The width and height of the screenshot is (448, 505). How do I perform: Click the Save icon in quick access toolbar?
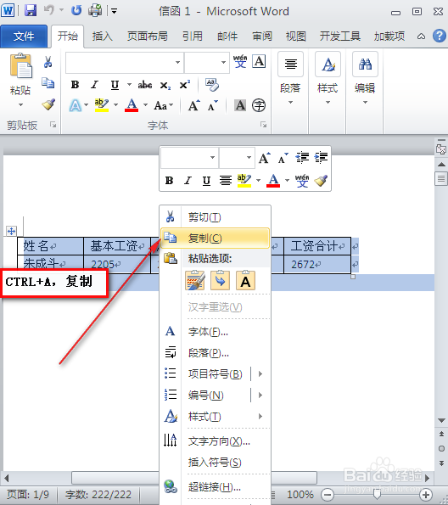point(31,11)
